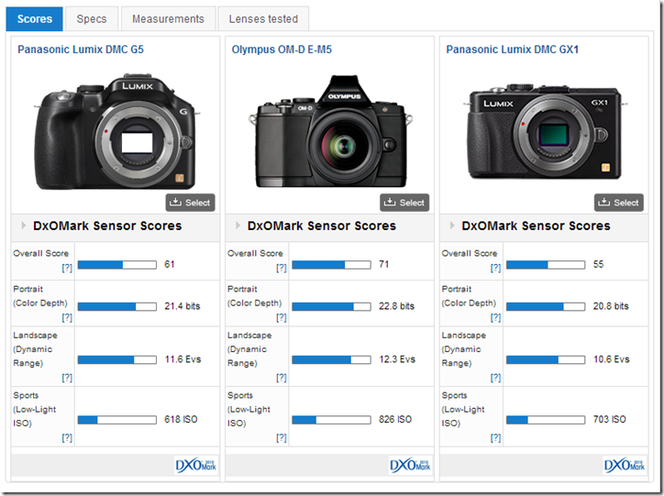Open the Measurements tab
The height and width of the screenshot is (496, 664).
[x=168, y=19]
